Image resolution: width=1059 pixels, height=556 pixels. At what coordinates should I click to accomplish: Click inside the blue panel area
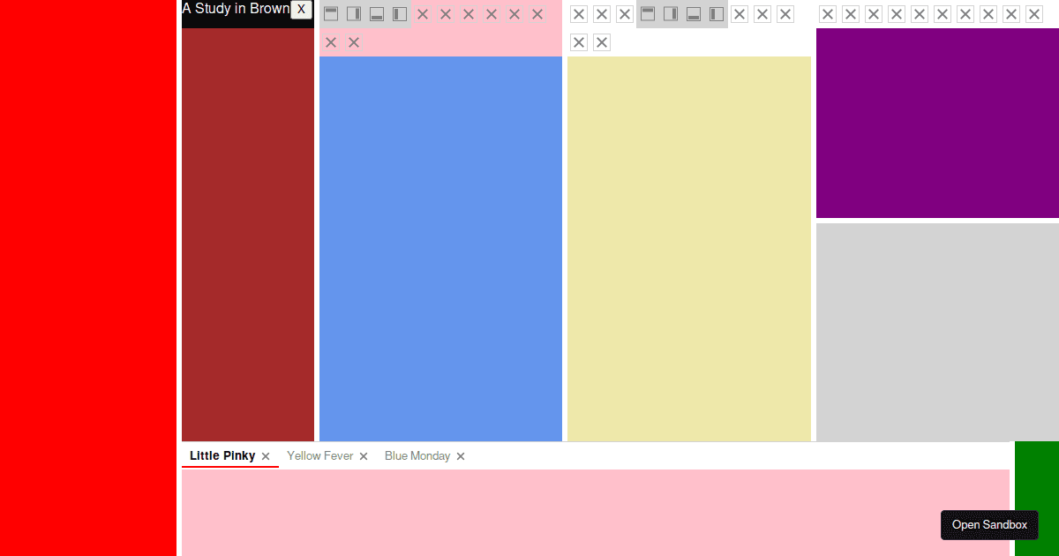440,247
